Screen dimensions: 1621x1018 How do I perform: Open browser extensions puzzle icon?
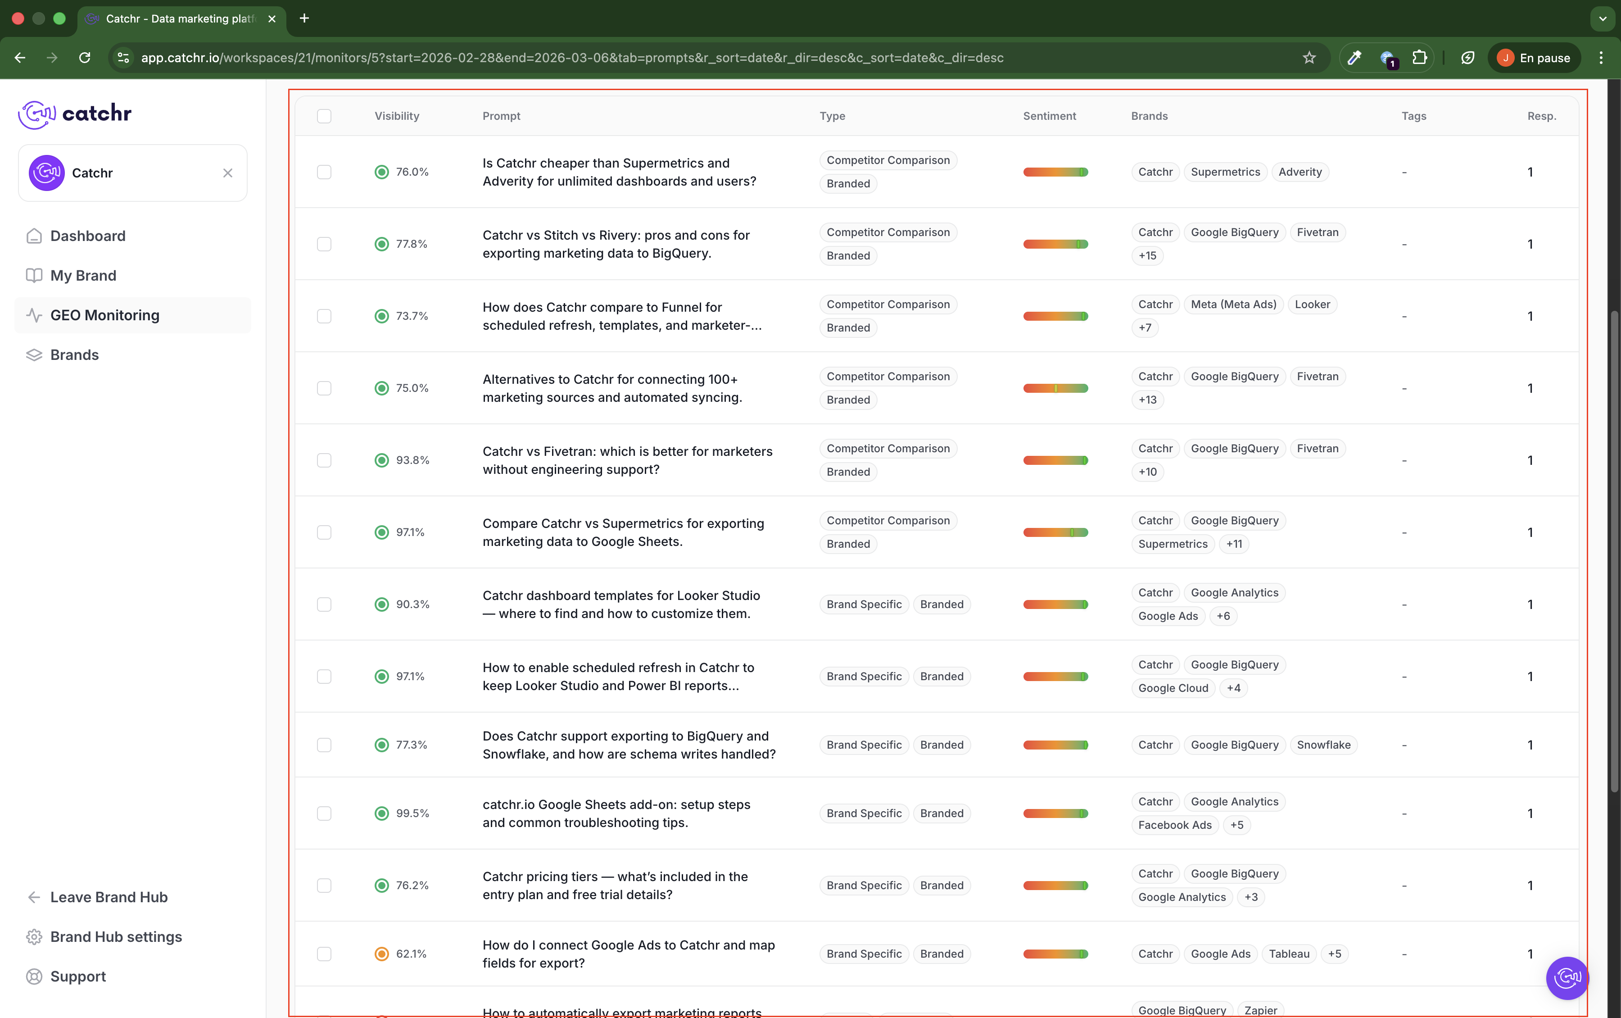pyautogui.click(x=1419, y=58)
